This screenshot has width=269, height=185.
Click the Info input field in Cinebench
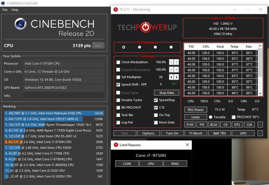tap(63, 95)
